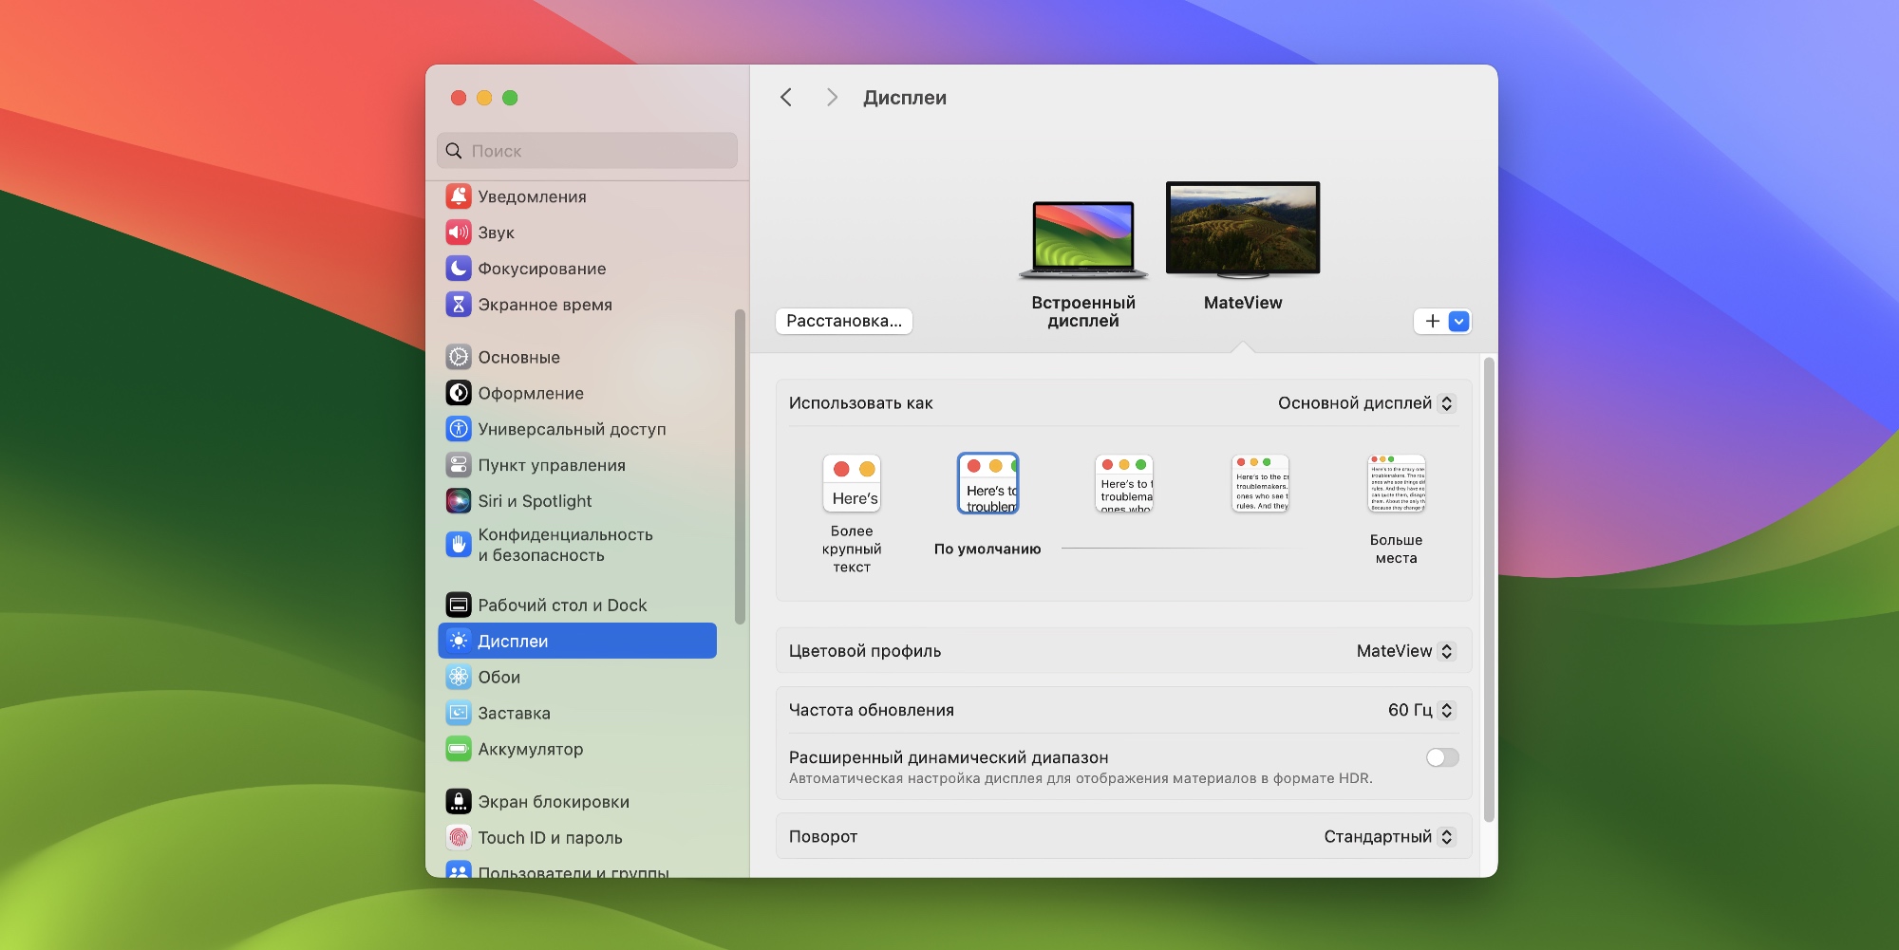Toggle Расширенный динамический диапазон switch
Image resolution: width=1899 pixels, height=950 pixels.
(1442, 757)
